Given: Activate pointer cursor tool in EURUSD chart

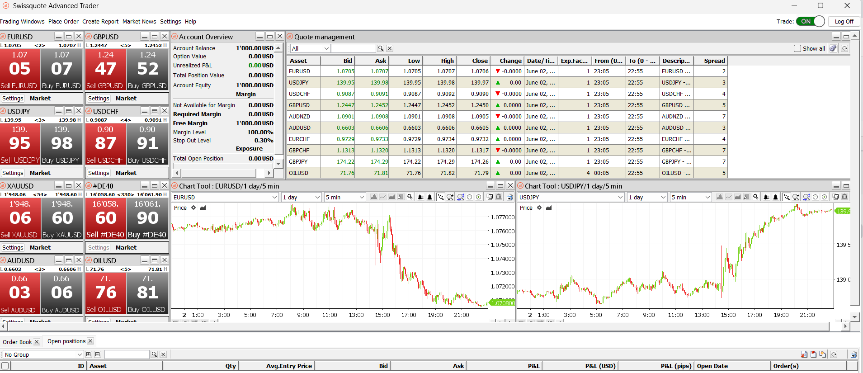Looking at the screenshot, I should pos(440,197).
